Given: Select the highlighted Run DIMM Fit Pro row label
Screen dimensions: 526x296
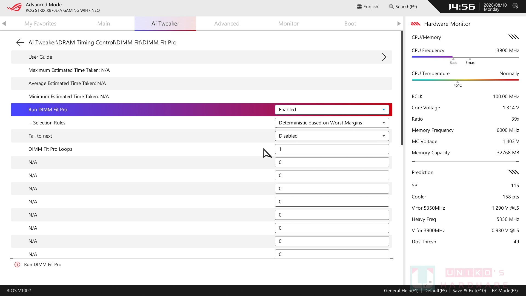Looking at the screenshot, I should 48,110.
